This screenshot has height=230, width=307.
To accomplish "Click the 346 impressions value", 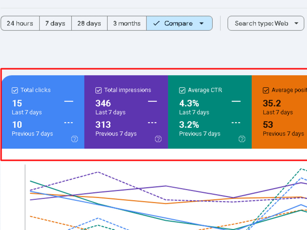I will point(103,103).
